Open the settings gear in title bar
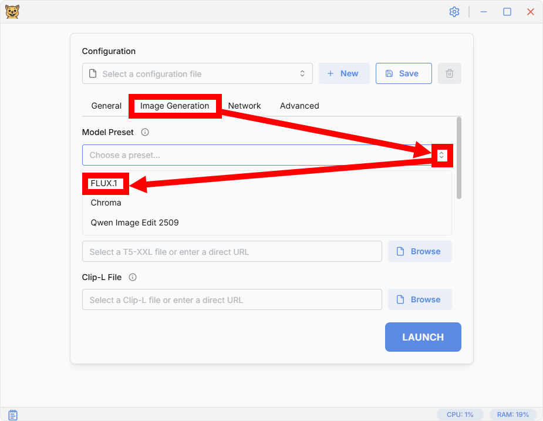 (x=454, y=12)
